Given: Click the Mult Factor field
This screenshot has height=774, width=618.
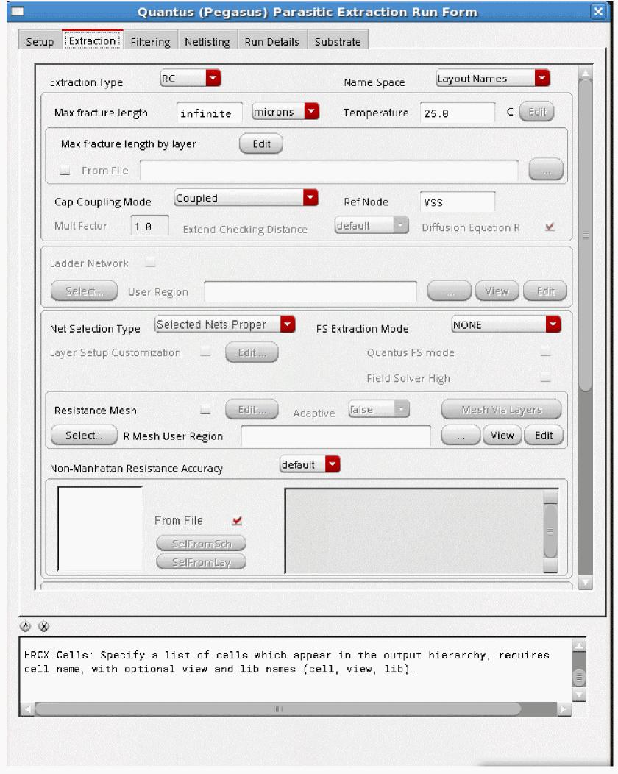Looking at the screenshot, I should click(149, 226).
